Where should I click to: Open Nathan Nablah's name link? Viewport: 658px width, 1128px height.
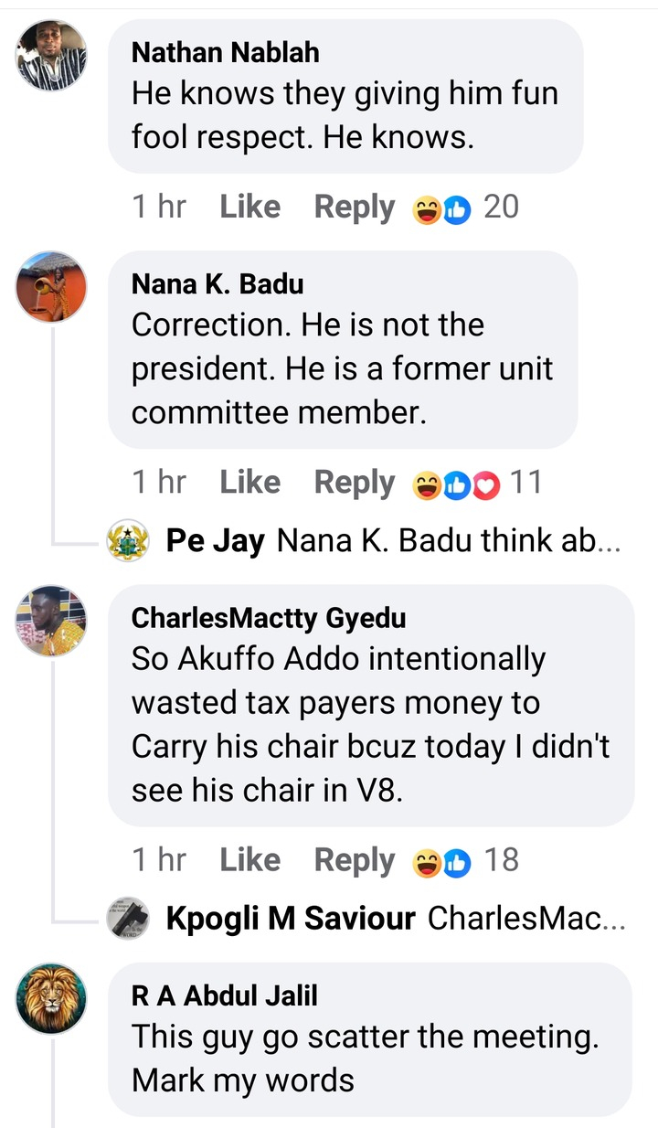pyautogui.click(x=226, y=52)
